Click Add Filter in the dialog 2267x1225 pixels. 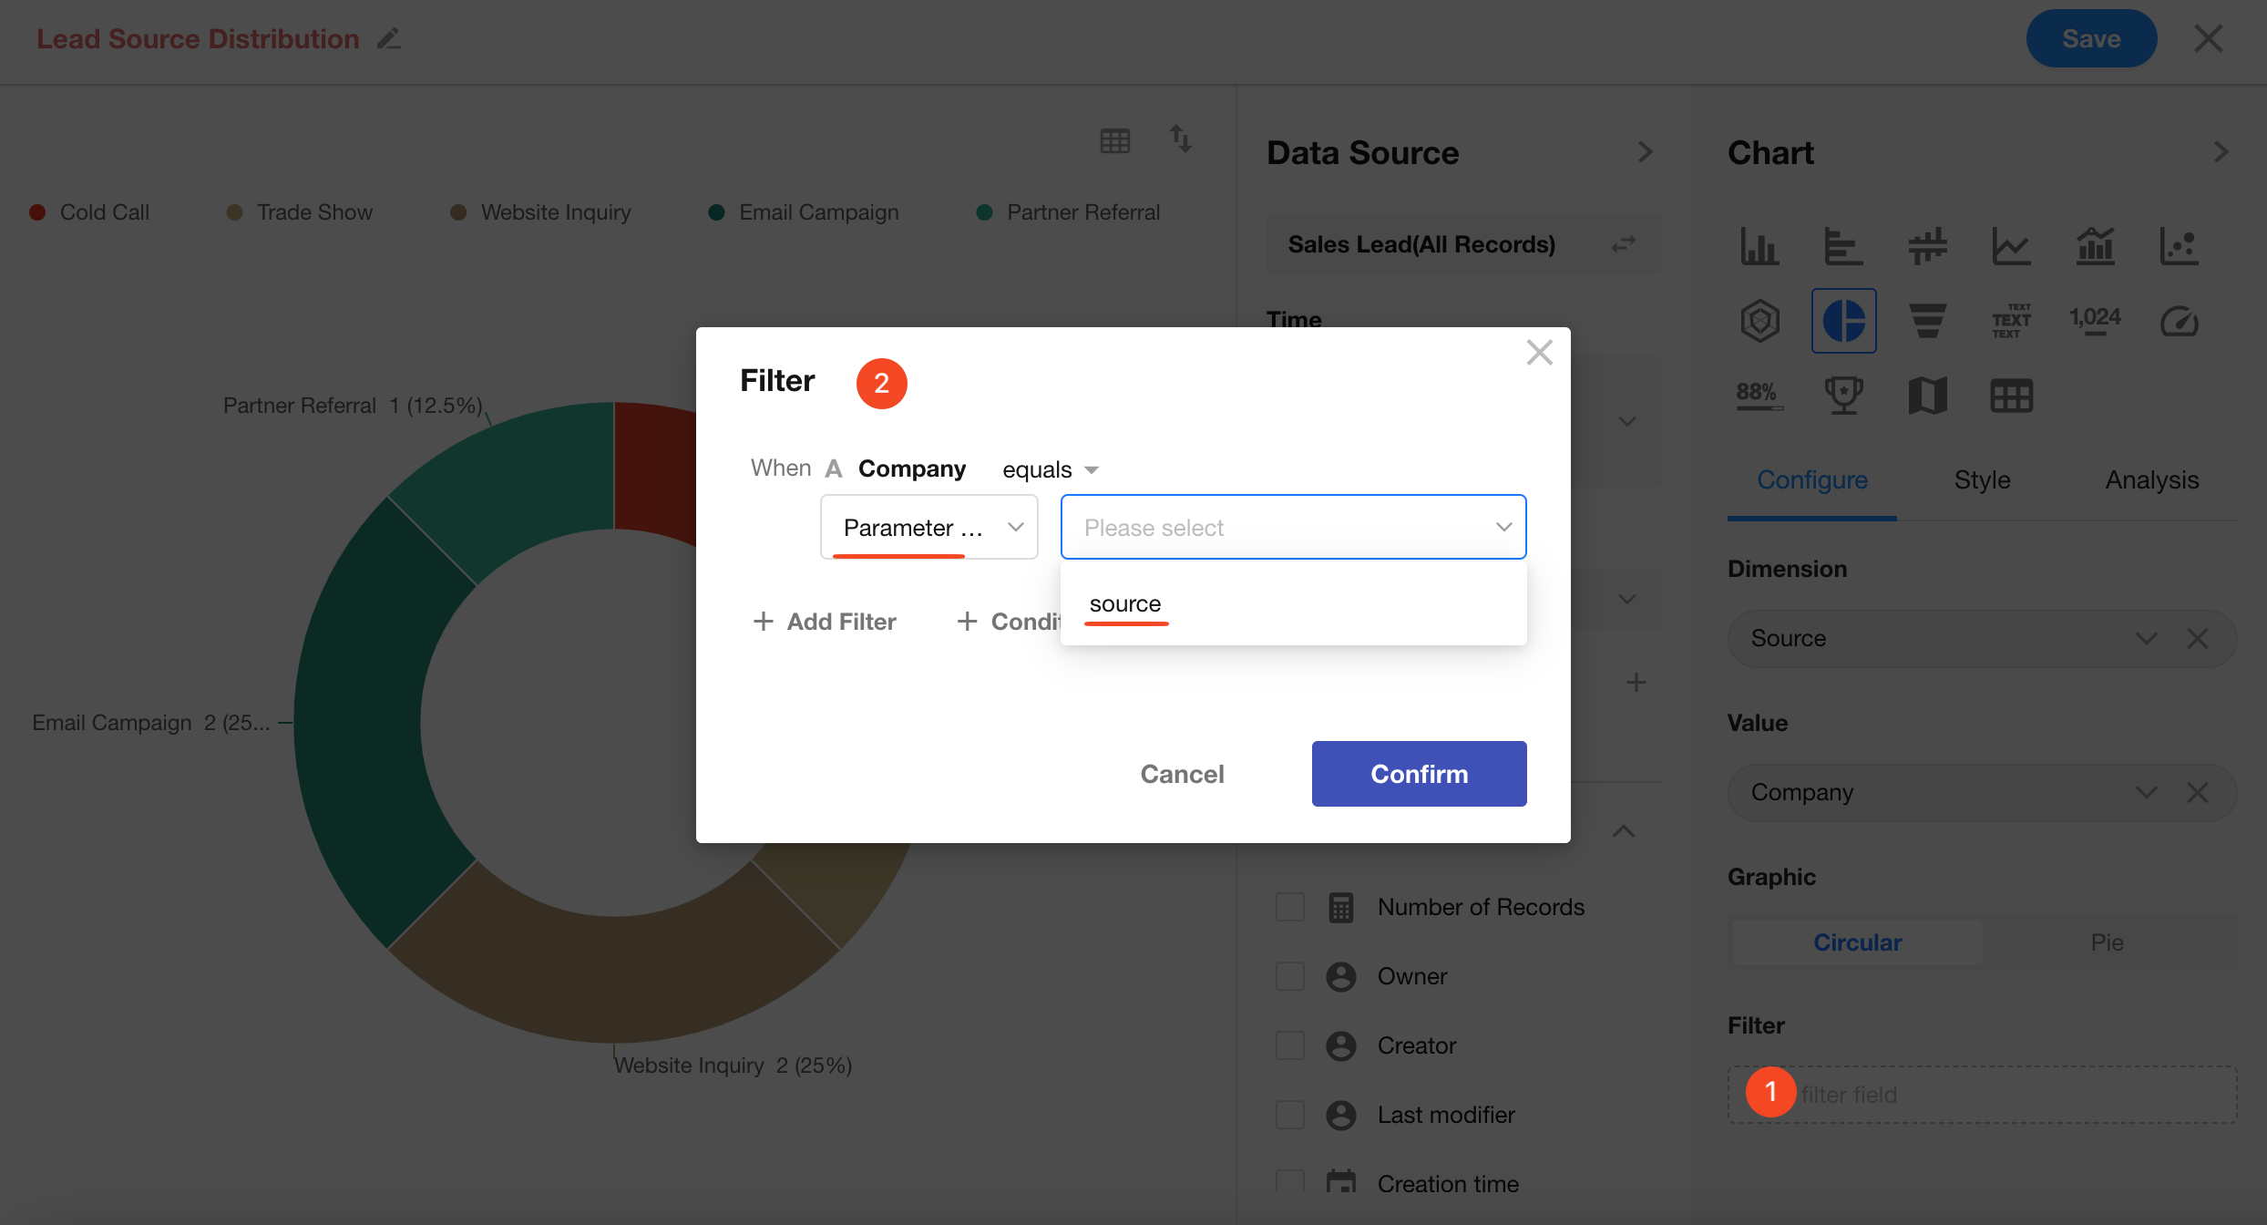pyautogui.click(x=825, y=622)
